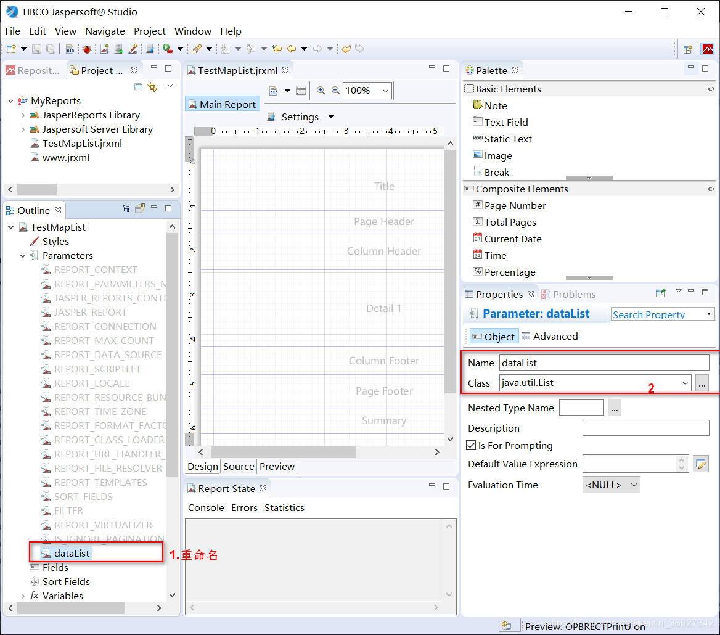Image resolution: width=720 pixels, height=635 pixels.
Task: Click the search flashlight toolbar icon
Action: [197, 49]
